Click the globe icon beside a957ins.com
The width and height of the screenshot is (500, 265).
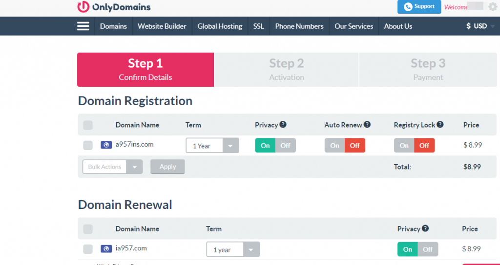tap(106, 145)
